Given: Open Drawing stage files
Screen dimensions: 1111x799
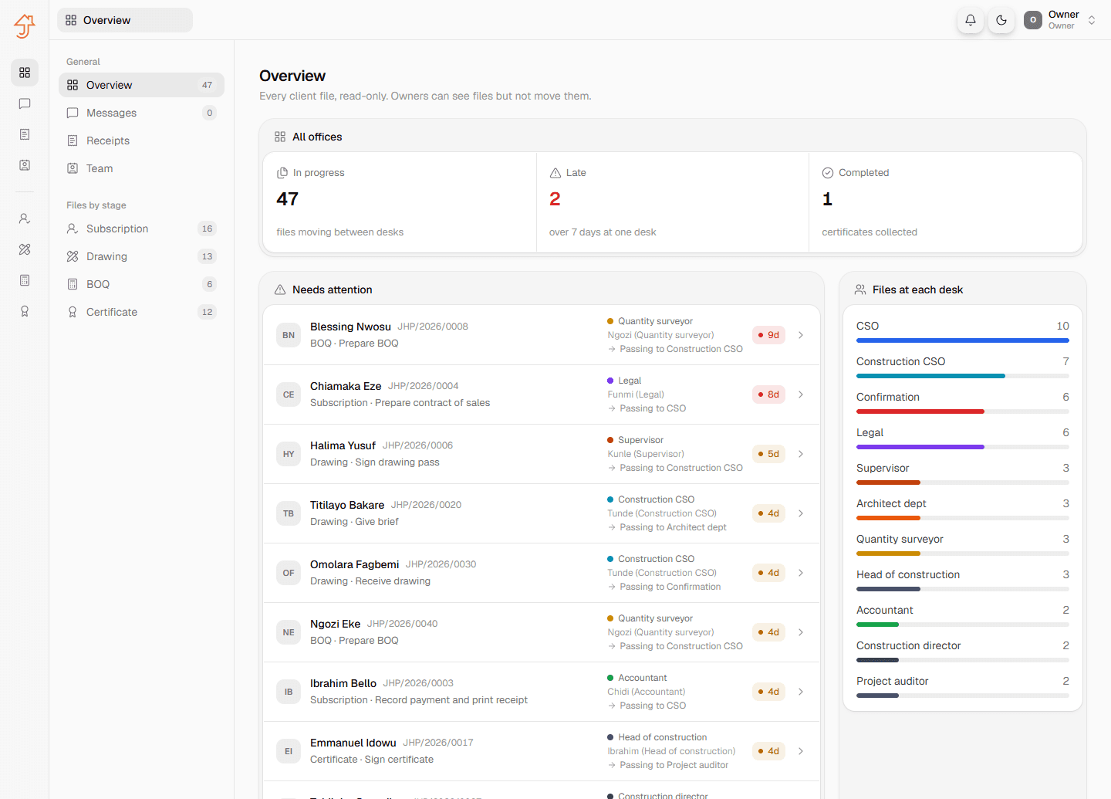Looking at the screenshot, I should coord(141,256).
